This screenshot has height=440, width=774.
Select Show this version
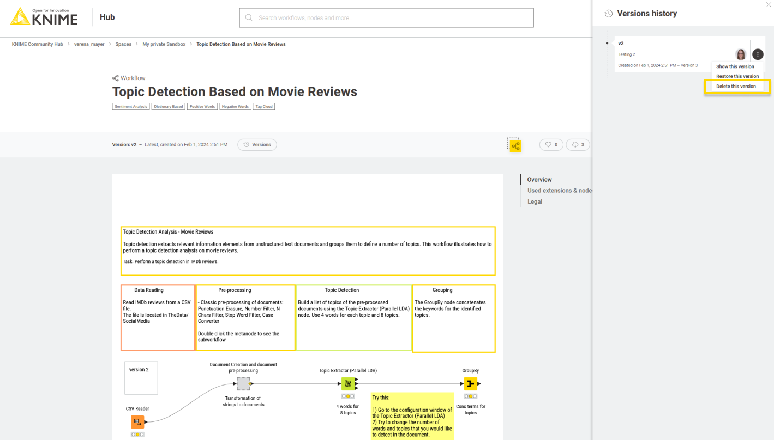[x=735, y=66]
